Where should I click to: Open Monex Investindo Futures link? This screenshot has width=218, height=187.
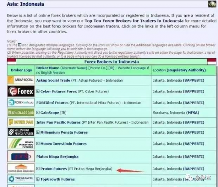pyautogui.click(x=64, y=144)
